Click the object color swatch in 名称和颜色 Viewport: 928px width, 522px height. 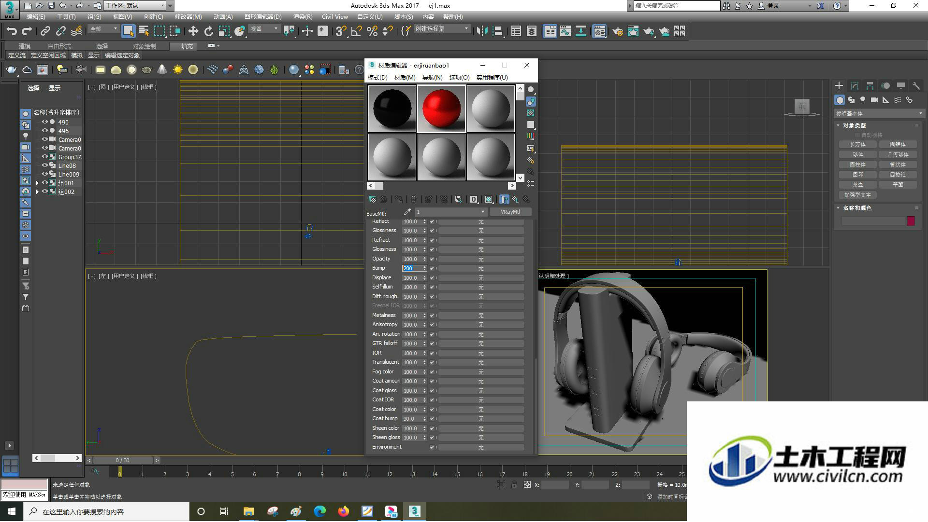coord(911,221)
